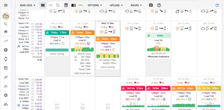Expand the Week 11 dropdown
Viewport: 224px width, 110px height.
(23, 23)
